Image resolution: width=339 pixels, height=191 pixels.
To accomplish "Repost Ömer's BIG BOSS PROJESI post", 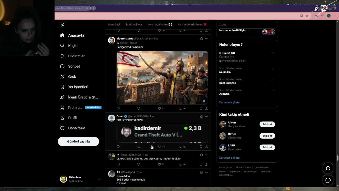I will coord(139,147).
